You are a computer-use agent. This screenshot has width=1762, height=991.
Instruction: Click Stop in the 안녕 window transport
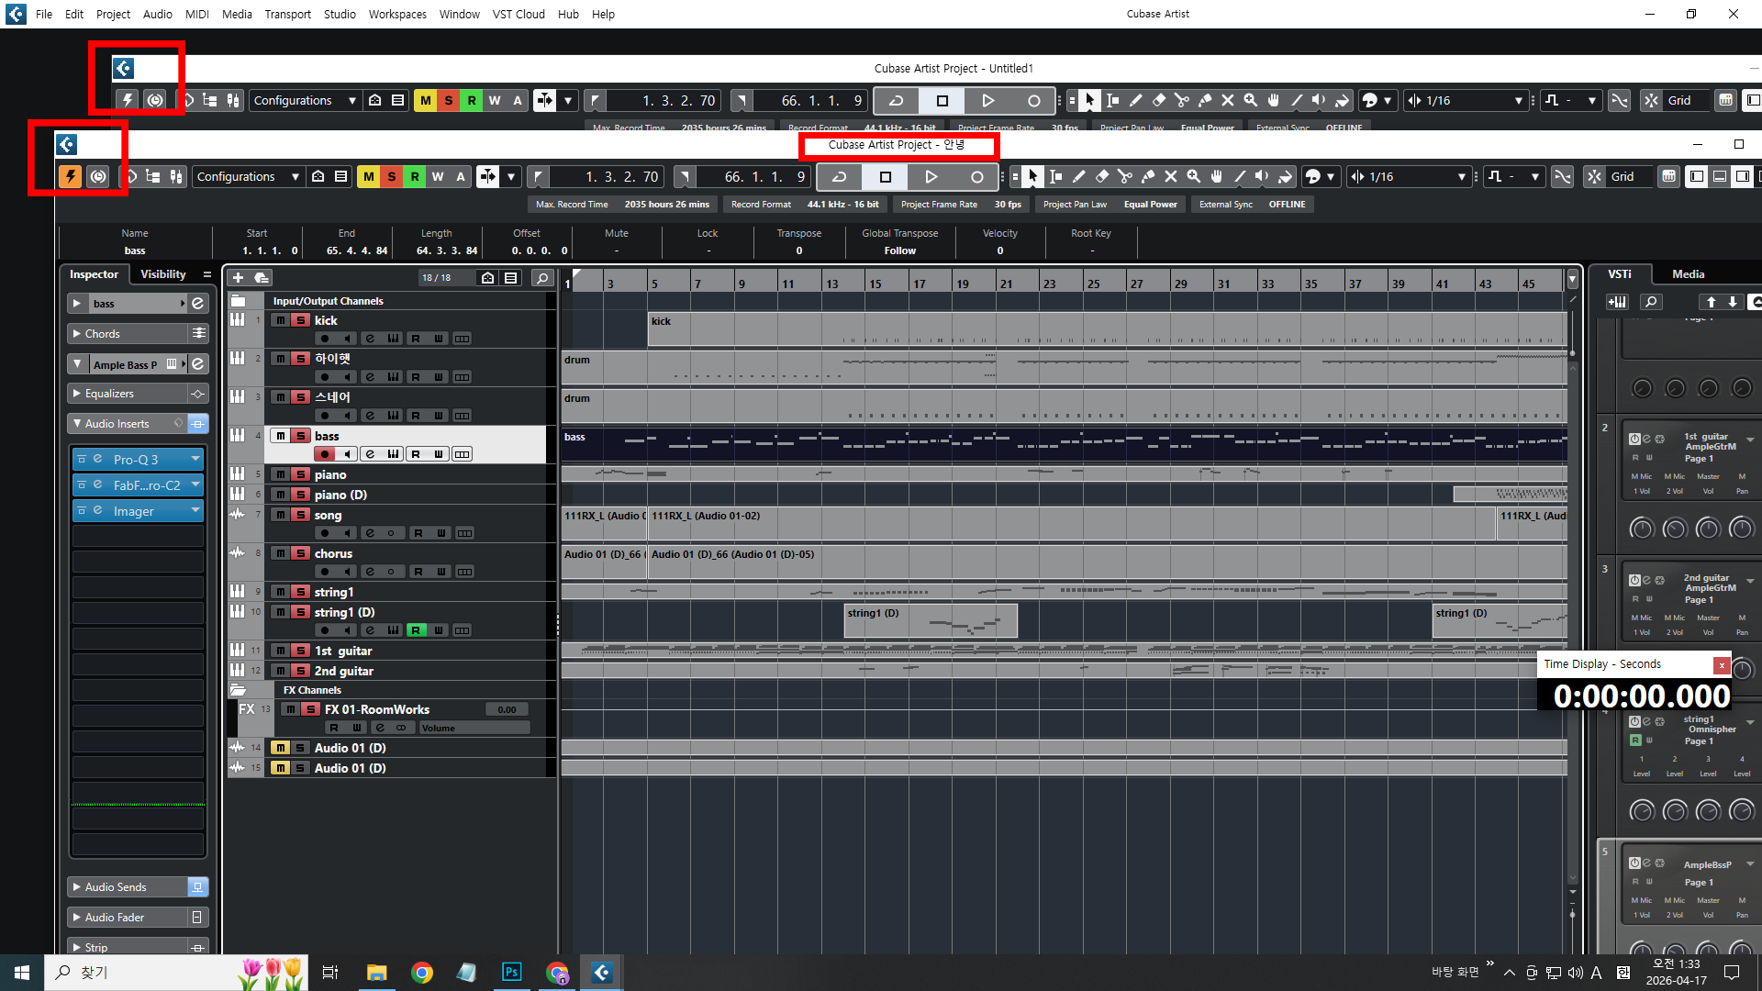(x=885, y=177)
